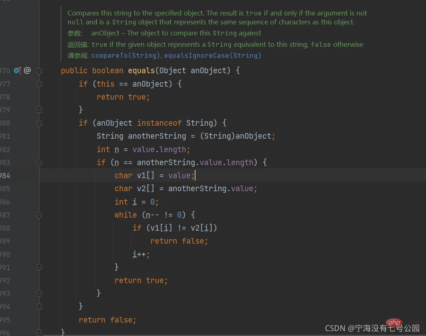Screen dimensions: 426x336
Task: Click the fold-end marker at line 991
Action: pyautogui.click(x=39, y=267)
